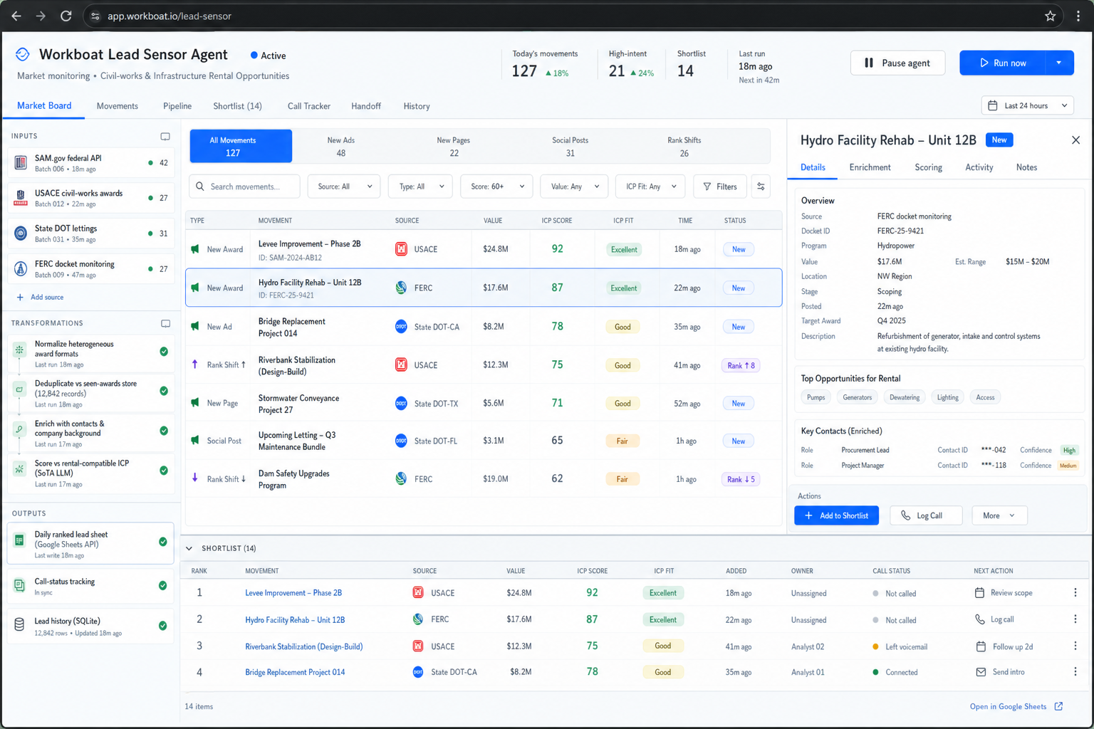Pause the agent
Viewport: 1094px width, 729px height.
[897, 63]
